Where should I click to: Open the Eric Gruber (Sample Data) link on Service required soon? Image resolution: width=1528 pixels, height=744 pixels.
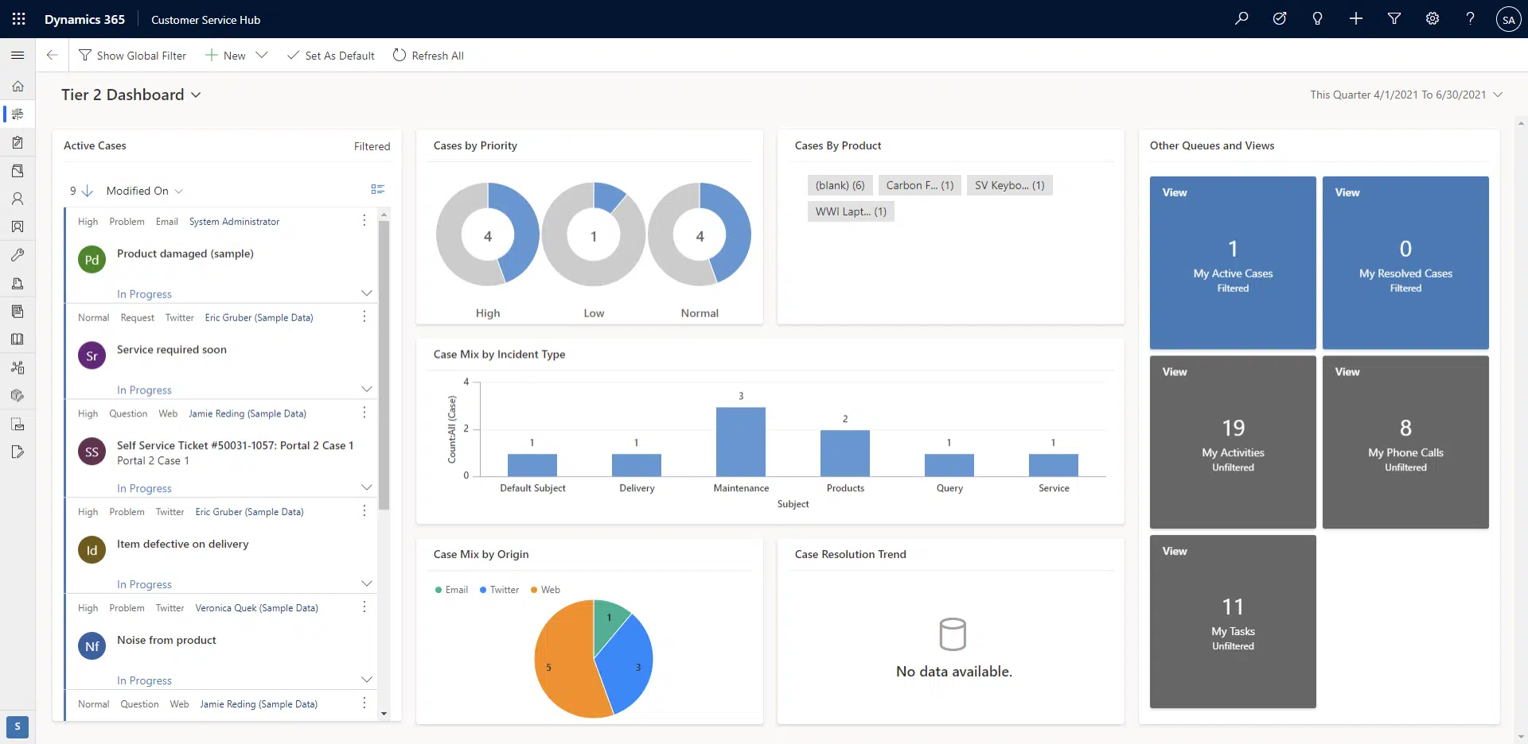pos(259,318)
